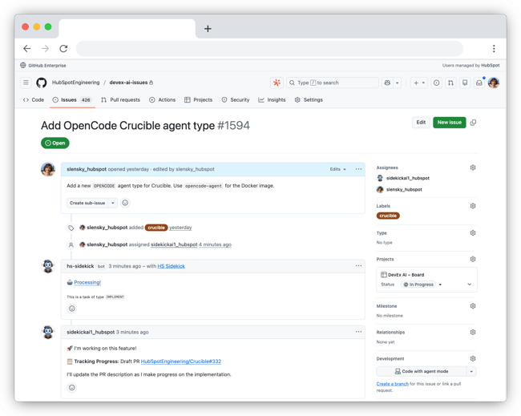Open a new browser tab
This screenshot has width=521, height=416.
[x=208, y=29]
